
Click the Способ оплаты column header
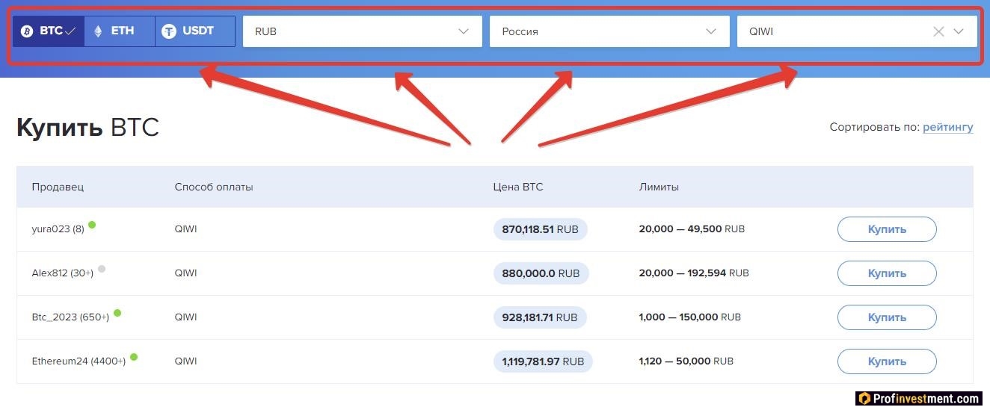click(214, 187)
